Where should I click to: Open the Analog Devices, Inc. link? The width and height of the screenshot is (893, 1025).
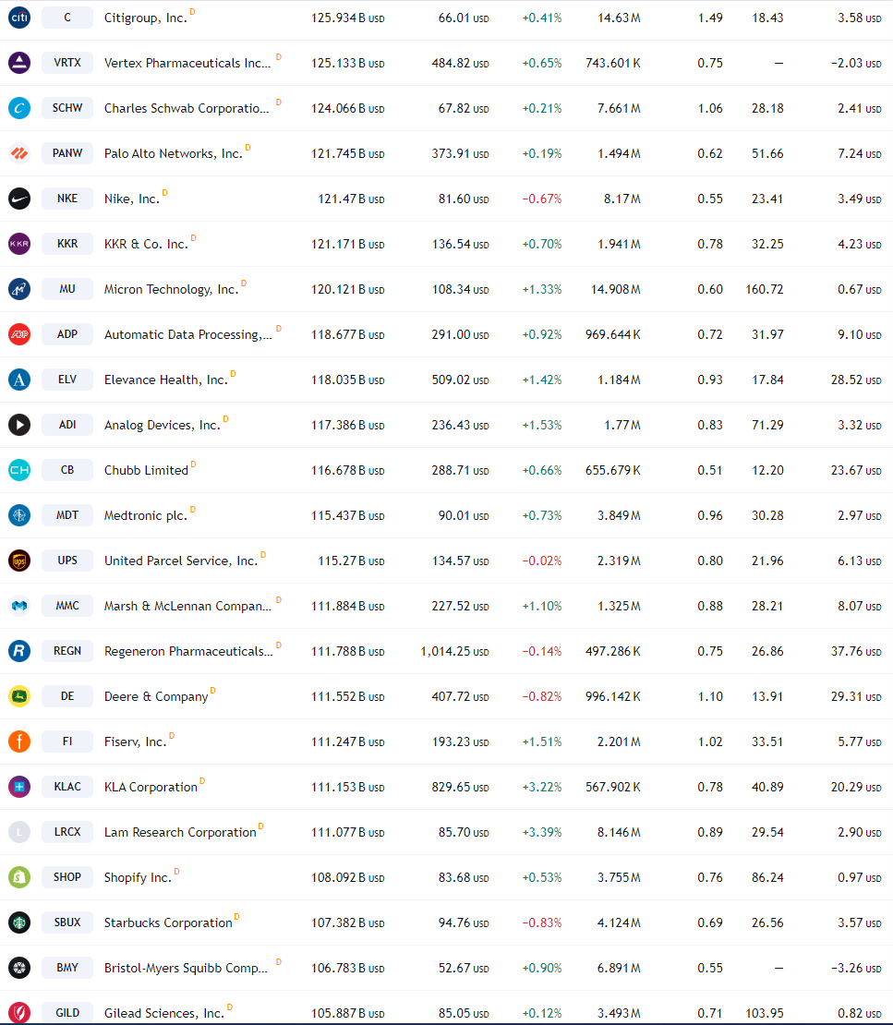coord(163,426)
